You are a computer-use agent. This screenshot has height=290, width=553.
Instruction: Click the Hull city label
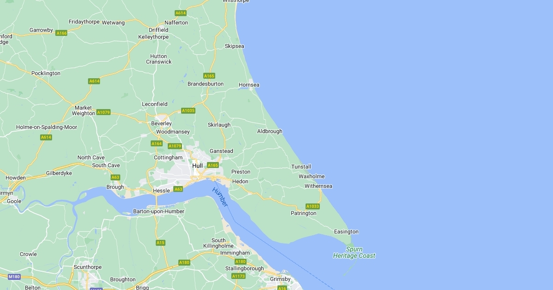pos(197,166)
